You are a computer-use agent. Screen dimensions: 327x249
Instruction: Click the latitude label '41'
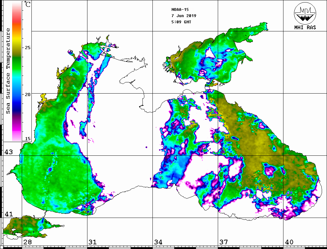pyautogui.click(x=9, y=214)
